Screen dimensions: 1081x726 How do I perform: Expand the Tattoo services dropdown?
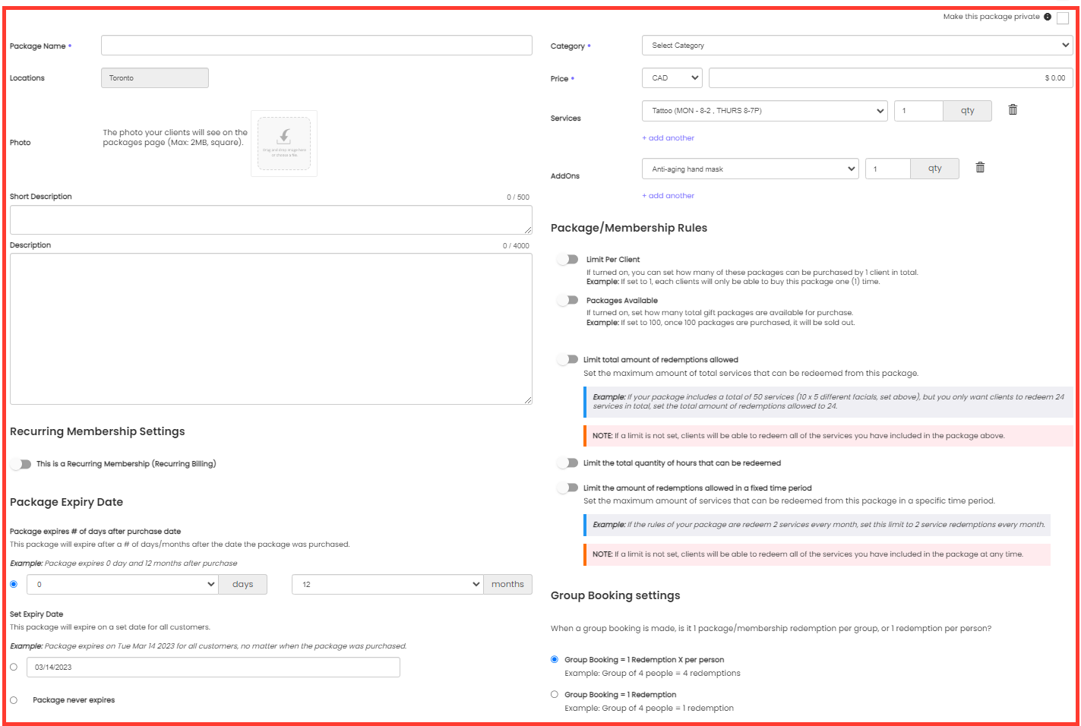(764, 111)
